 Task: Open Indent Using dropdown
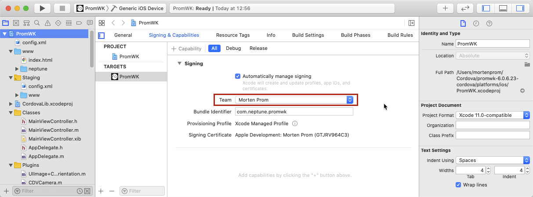pyautogui.click(x=493, y=160)
